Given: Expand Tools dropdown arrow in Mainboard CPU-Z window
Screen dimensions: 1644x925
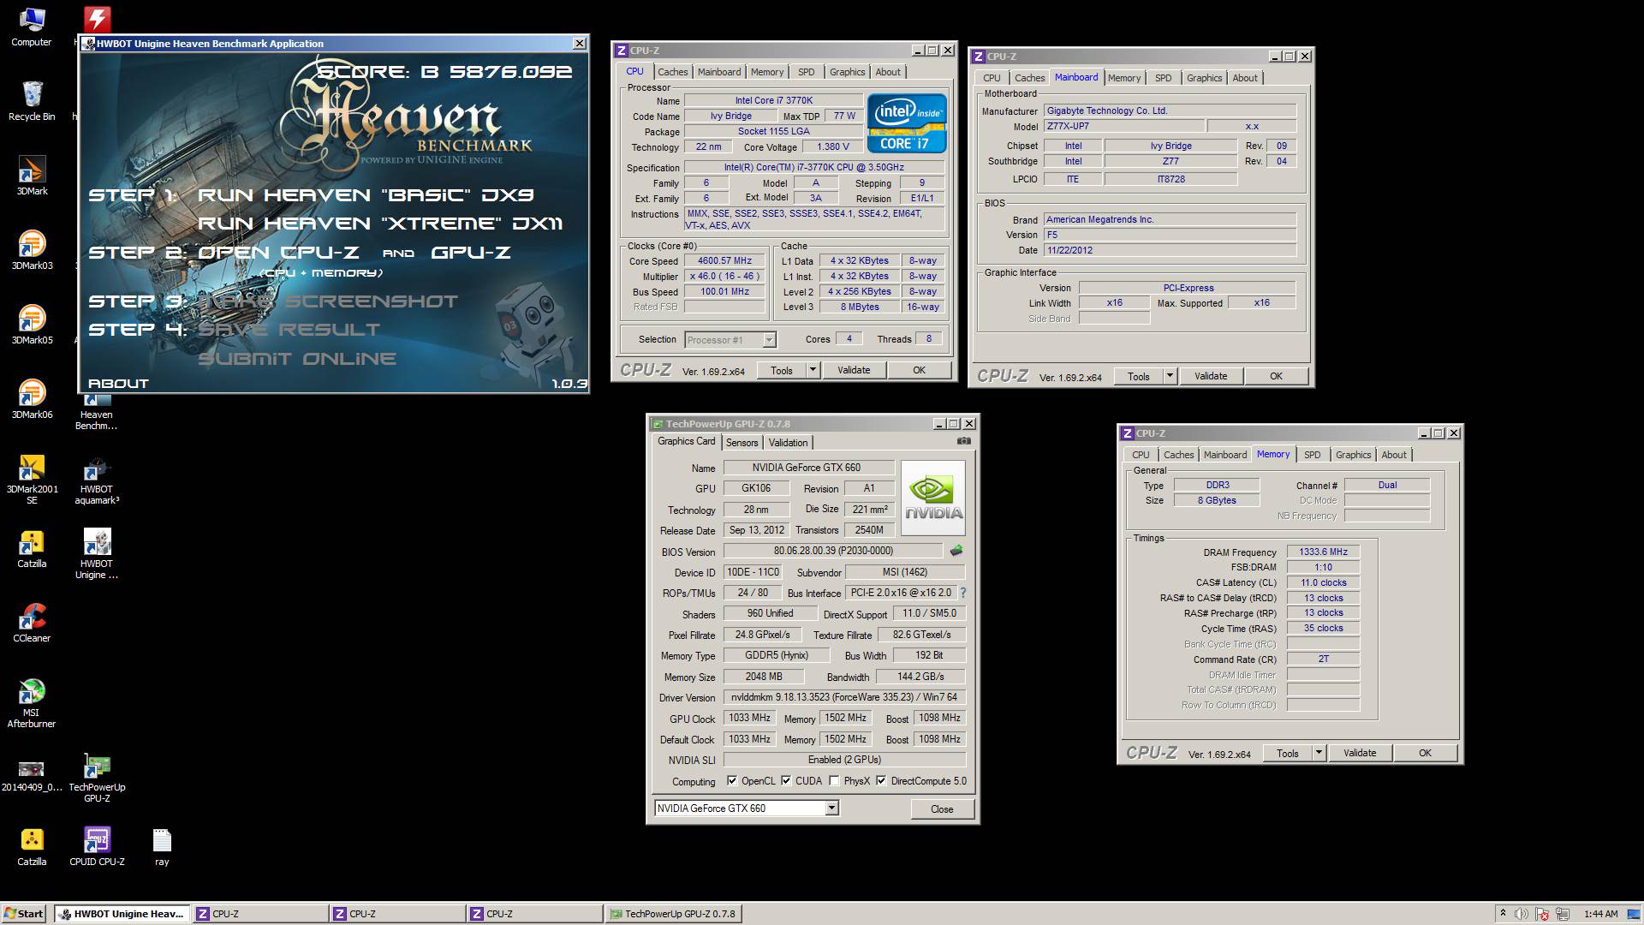Looking at the screenshot, I should point(1170,376).
